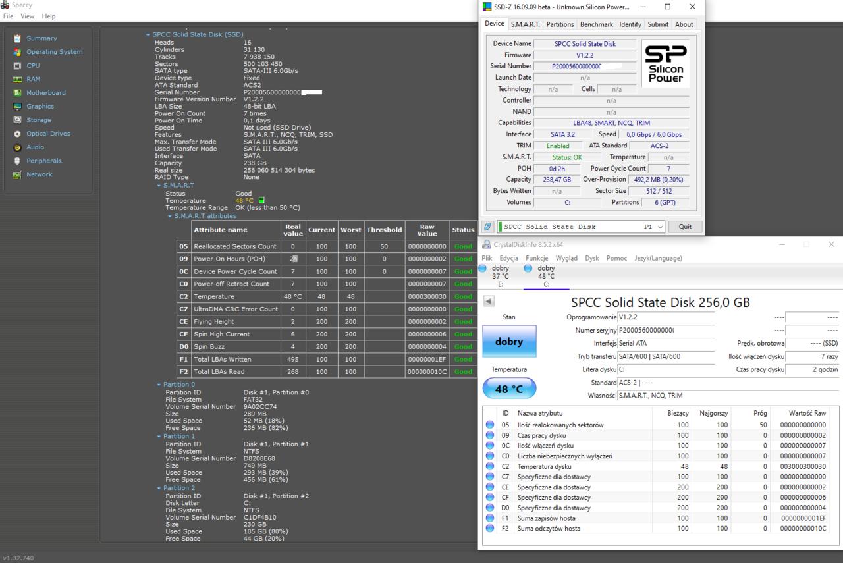Collapse the S.M.A.R.T attributes node in Speccy
The width and height of the screenshot is (843, 563).
tap(170, 216)
